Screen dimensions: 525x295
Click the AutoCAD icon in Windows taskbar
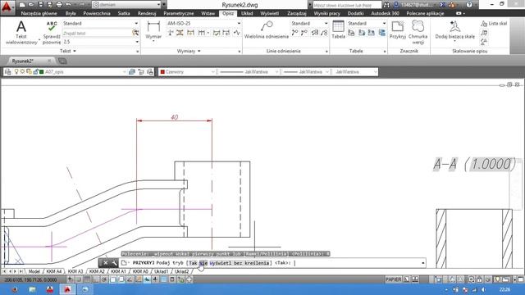[67, 289]
